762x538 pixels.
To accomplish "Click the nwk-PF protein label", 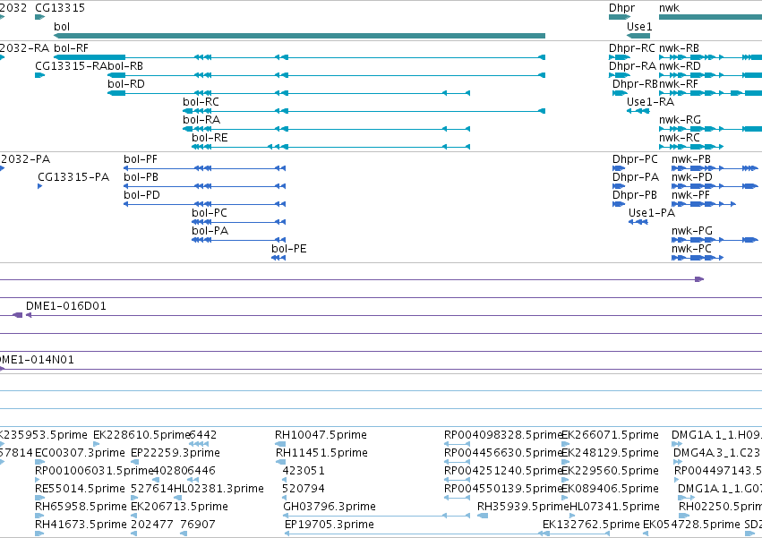I will click(x=690, y=195).
